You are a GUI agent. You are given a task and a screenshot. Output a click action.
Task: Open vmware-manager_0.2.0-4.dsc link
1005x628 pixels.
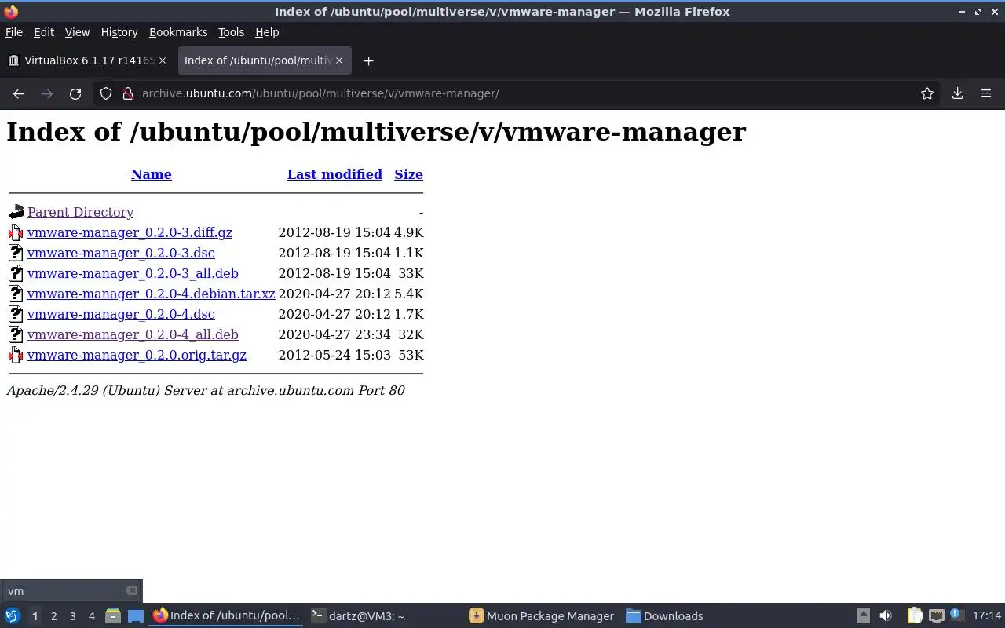click(121, 314)
